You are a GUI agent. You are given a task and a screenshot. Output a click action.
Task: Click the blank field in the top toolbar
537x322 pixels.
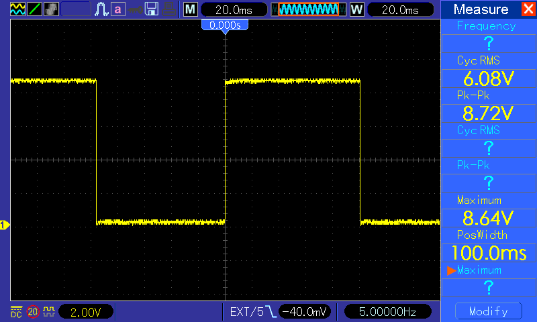click(76, 9)
